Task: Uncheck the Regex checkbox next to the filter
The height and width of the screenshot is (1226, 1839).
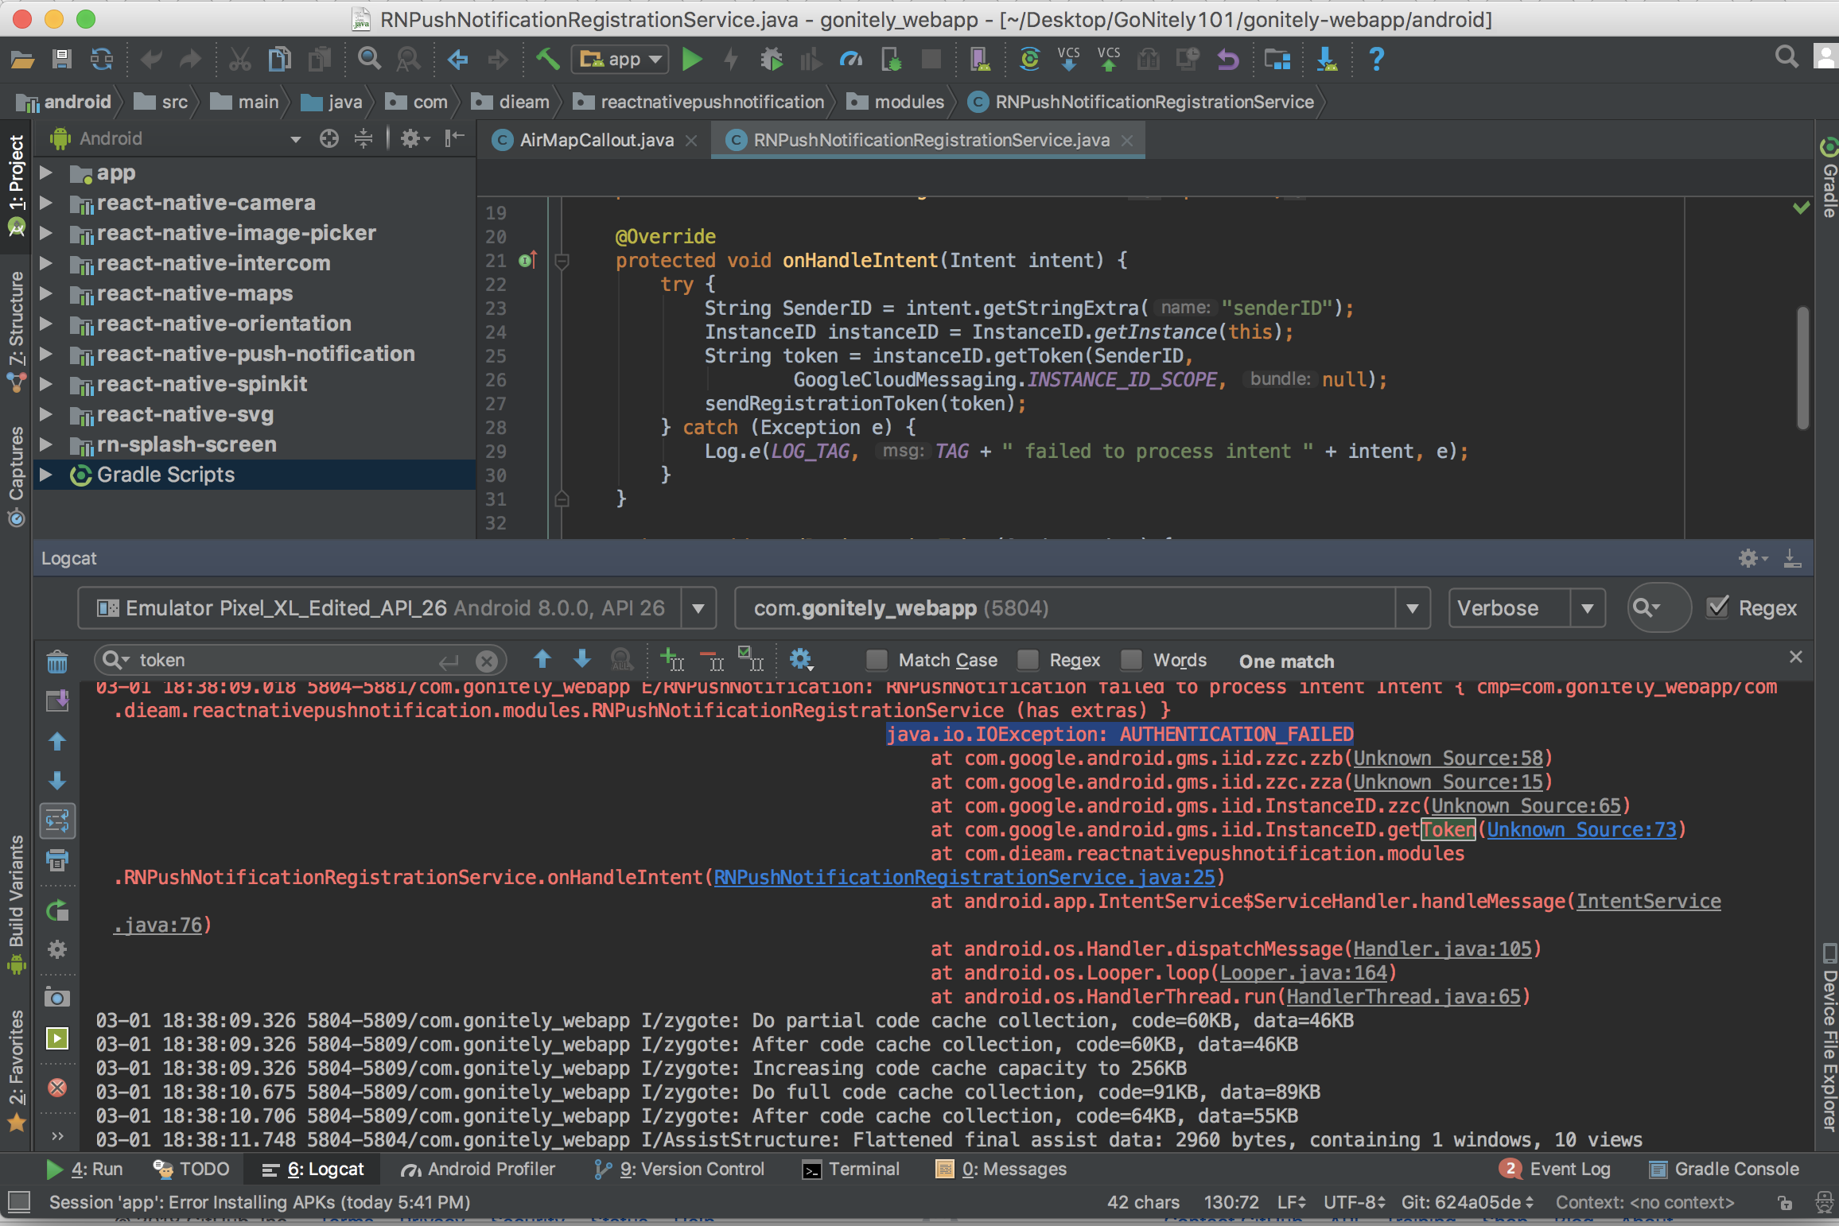Action: tap(1718, 608)
